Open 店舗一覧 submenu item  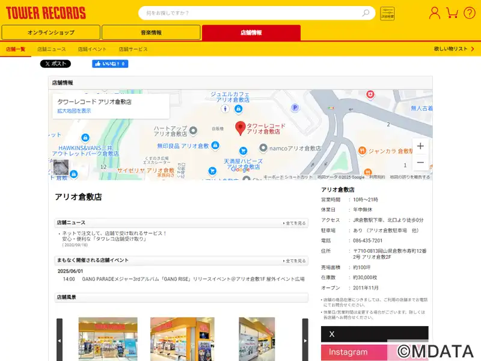(16, 49)
